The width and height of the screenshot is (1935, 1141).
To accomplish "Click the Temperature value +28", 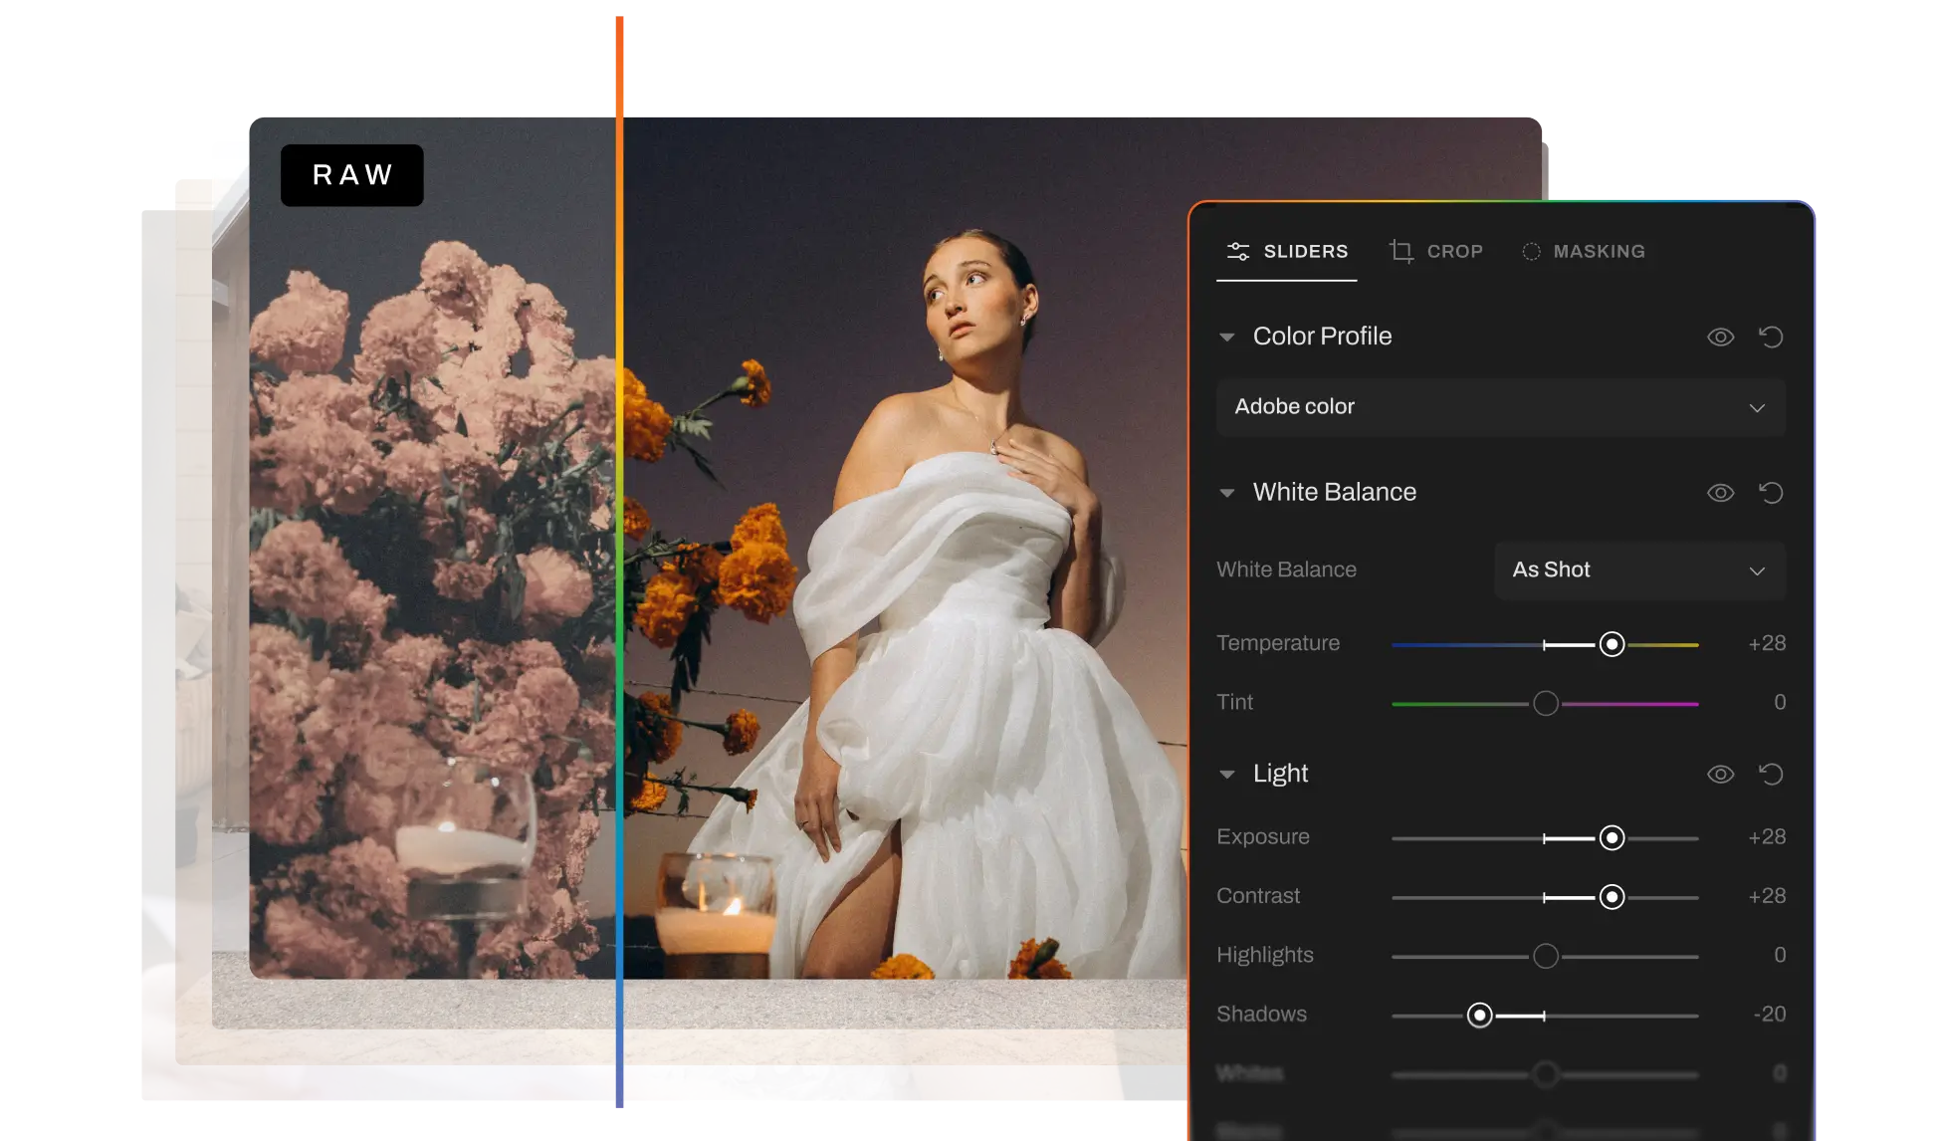I will [1767, 644].
